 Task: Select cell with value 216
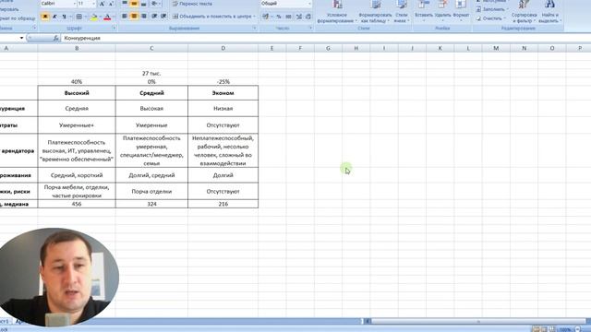point(223,204)
